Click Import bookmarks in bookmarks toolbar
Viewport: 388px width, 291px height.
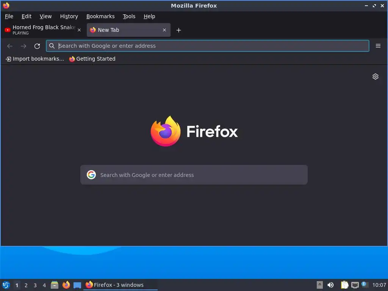coord(35,59)
